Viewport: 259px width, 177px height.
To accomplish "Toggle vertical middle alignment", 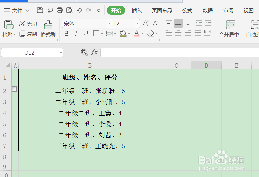I will click(x=178, y=23).
